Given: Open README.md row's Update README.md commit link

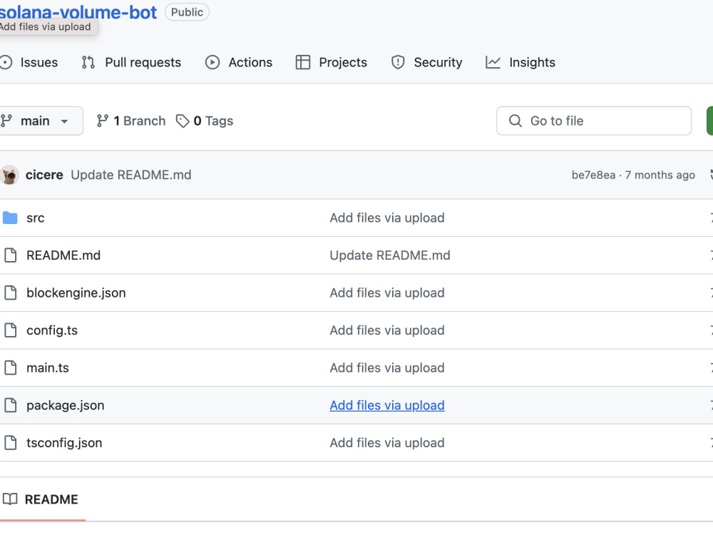Looking at the screenshot, I should [x=390, y=255].
